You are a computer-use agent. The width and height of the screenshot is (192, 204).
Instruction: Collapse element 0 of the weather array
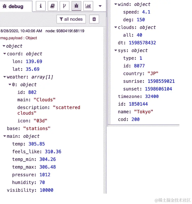pyautogui.click(x=10, y=85)
